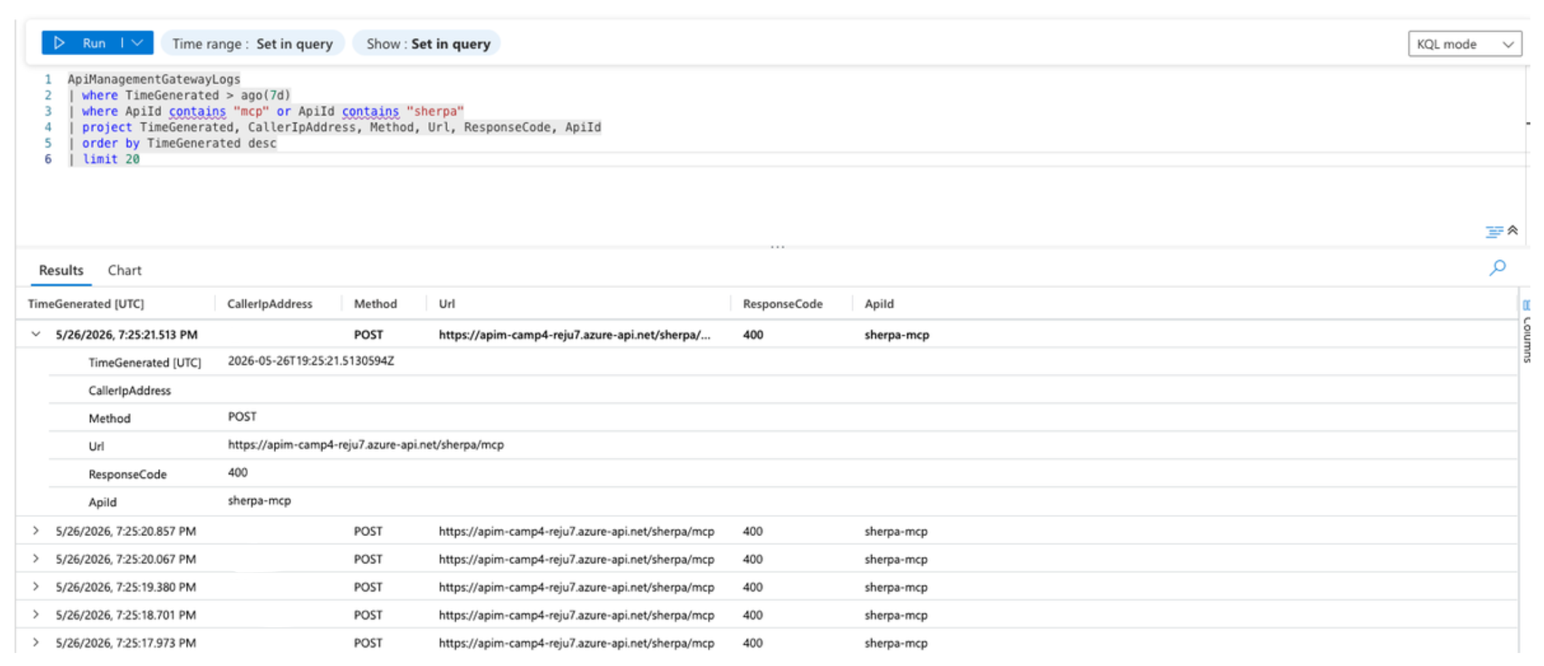Image resolution: width=1544 pixels, height=666 pixels.
Task: Click the format query icon
Action: [x=1493, y=232]
